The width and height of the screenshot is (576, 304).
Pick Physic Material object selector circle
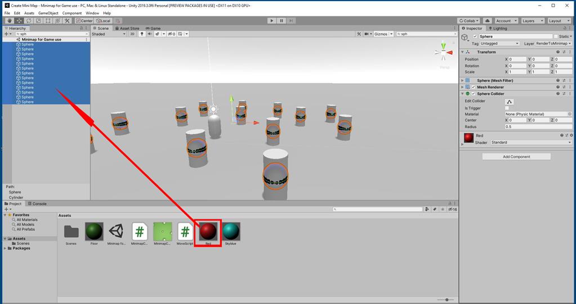tap(570, 114)
